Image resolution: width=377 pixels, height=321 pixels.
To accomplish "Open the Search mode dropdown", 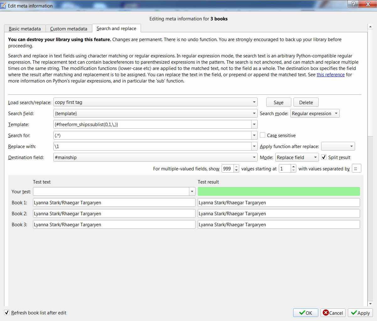I will coord(315,113).
